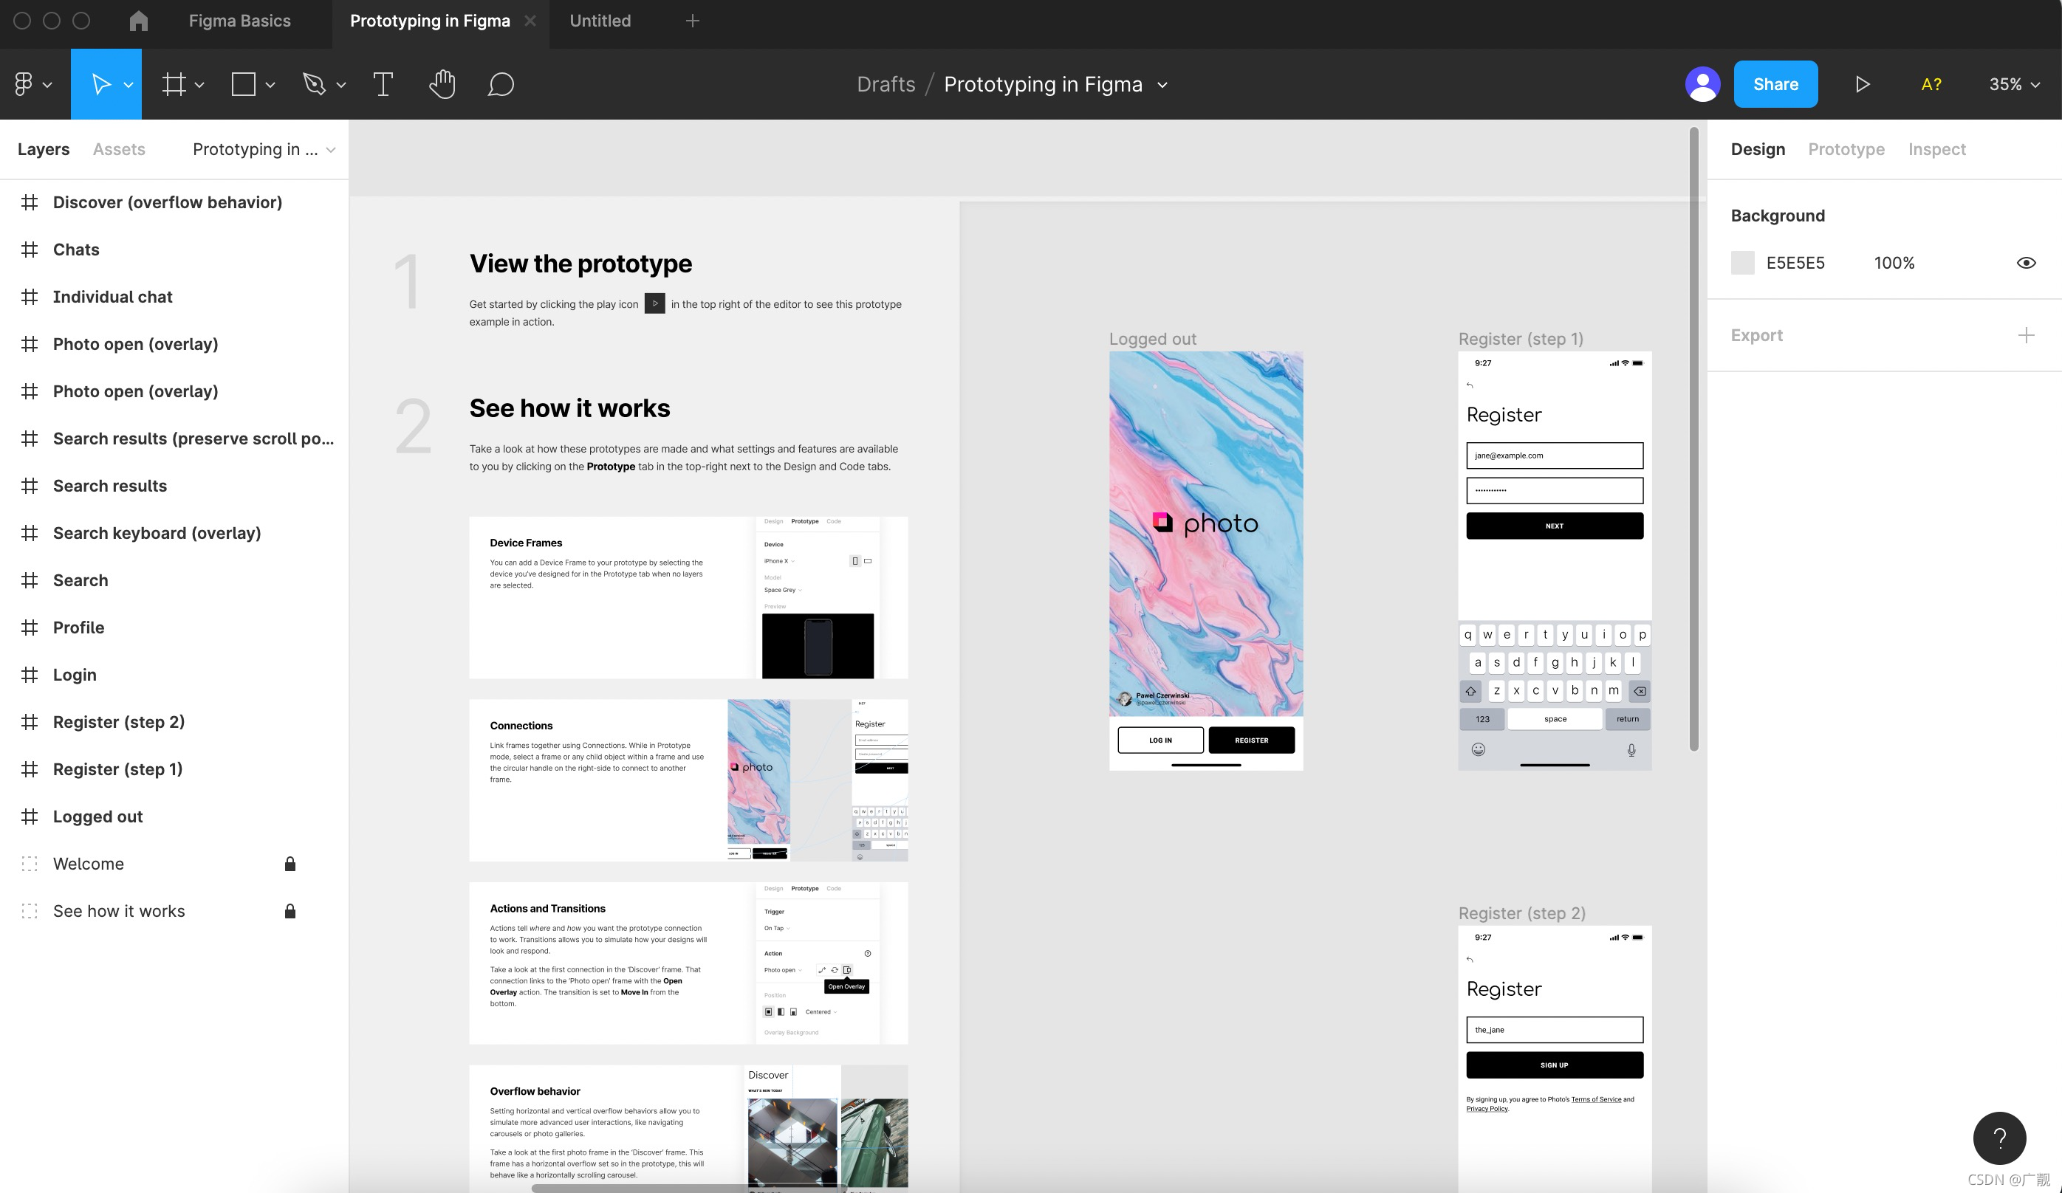
Task: Close the Prototyping in Figma tab
Action: (x=530, y=21)
